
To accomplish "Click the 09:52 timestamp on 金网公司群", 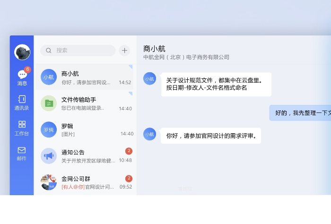I will pyautogui.click(x=126, y=187).
